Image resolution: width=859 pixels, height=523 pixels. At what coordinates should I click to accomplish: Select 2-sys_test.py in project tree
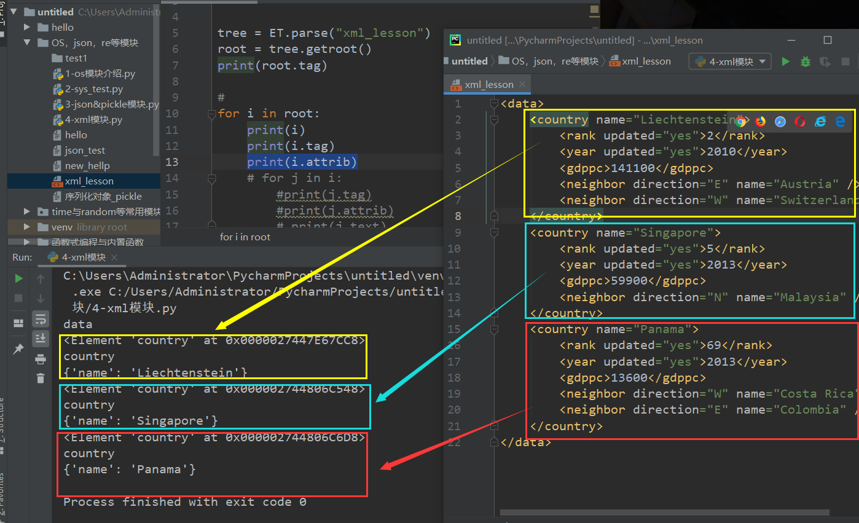(87, 88)
